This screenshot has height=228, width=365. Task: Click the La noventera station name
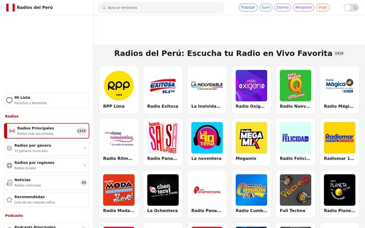click(x=206, y=158)
